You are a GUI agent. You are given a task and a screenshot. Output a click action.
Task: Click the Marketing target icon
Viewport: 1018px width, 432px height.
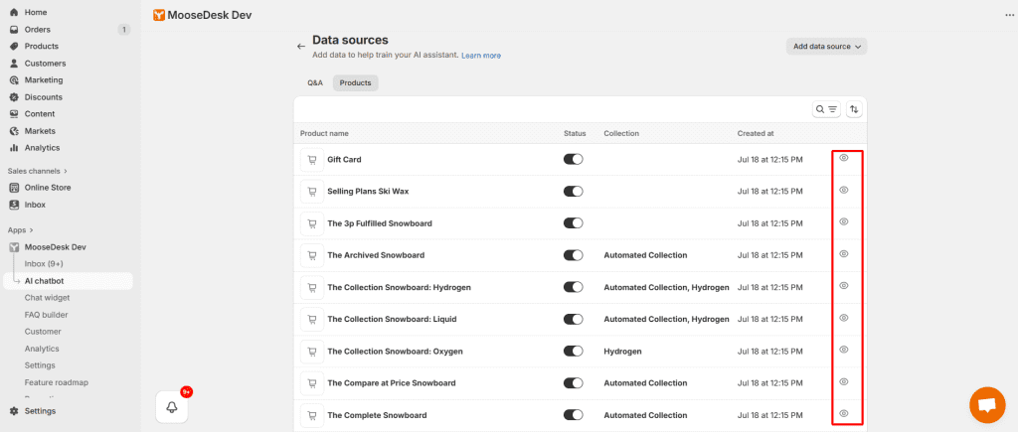(x=14, y=79)
